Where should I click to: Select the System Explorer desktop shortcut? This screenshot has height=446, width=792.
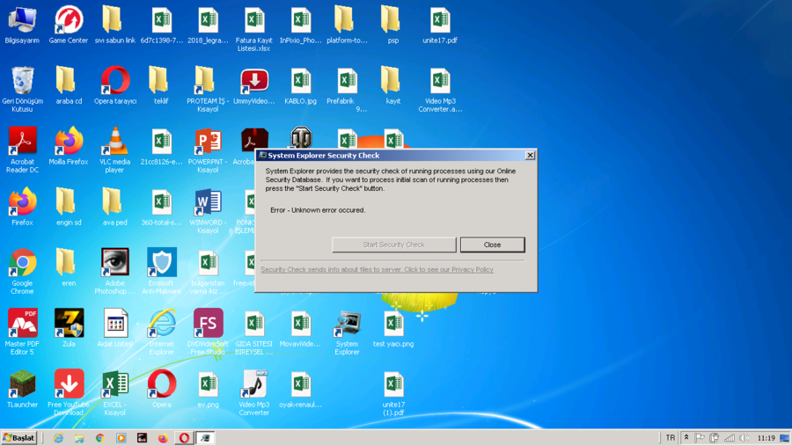(x=347, y=332)
